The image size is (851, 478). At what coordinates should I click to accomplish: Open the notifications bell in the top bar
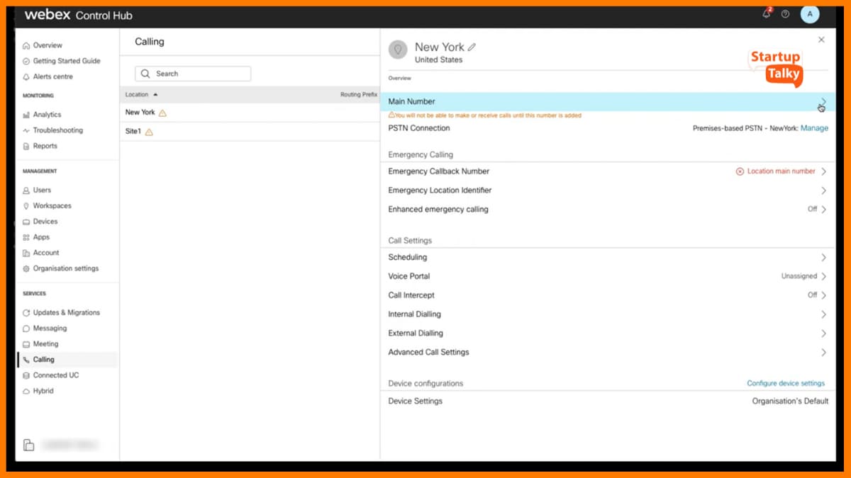766,14
